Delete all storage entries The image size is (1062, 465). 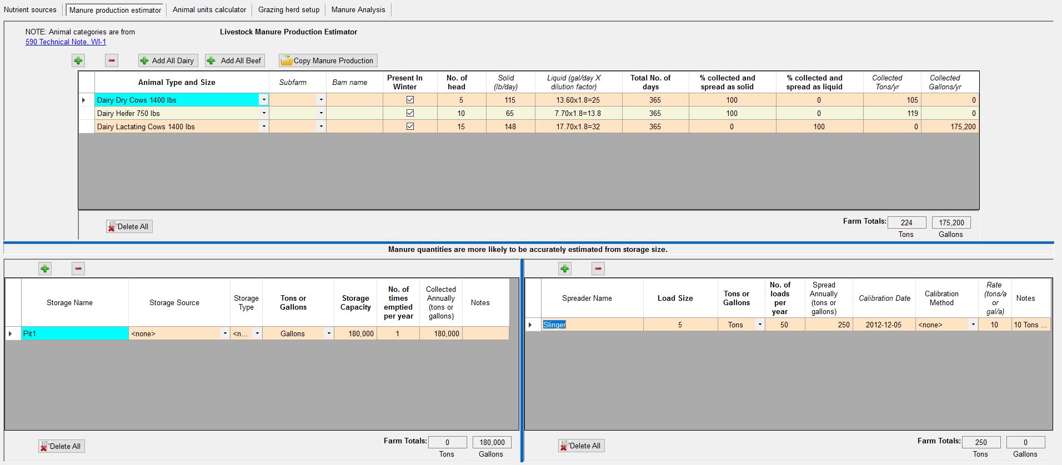click(61, 446)
